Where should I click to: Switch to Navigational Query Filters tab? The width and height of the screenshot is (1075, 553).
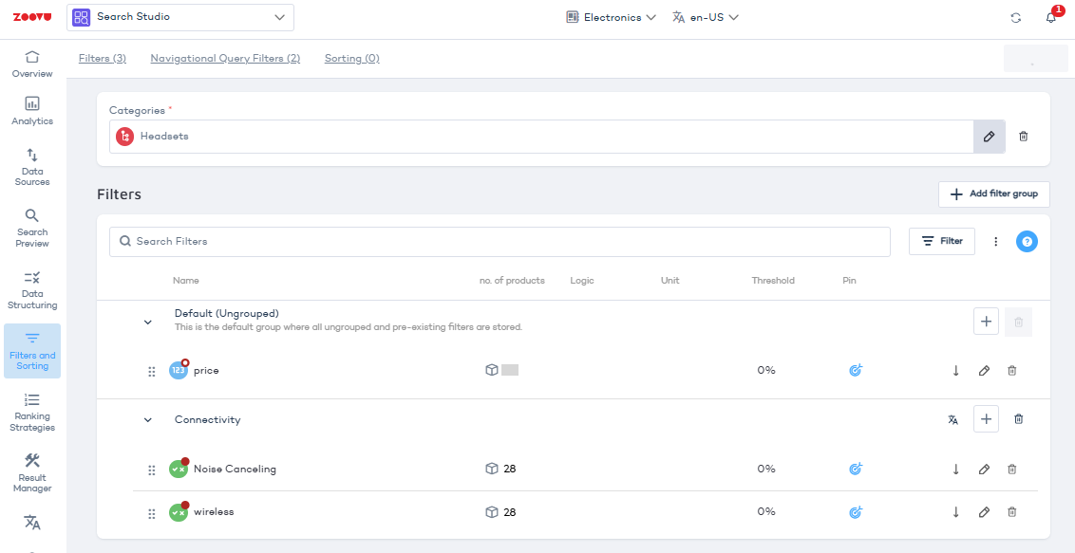coord(225,59)
